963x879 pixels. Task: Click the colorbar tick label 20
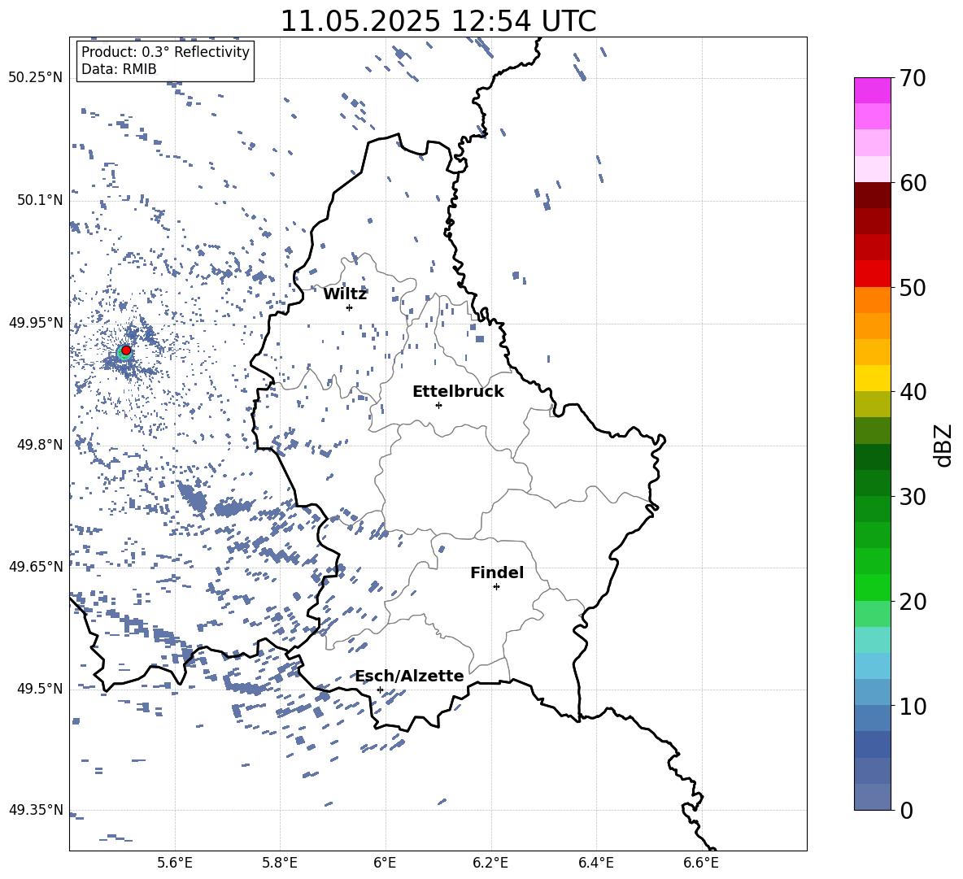913,601
